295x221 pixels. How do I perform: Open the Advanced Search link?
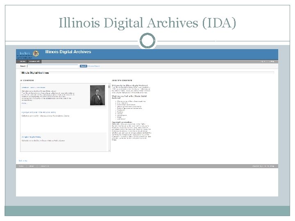click(93, 66)
